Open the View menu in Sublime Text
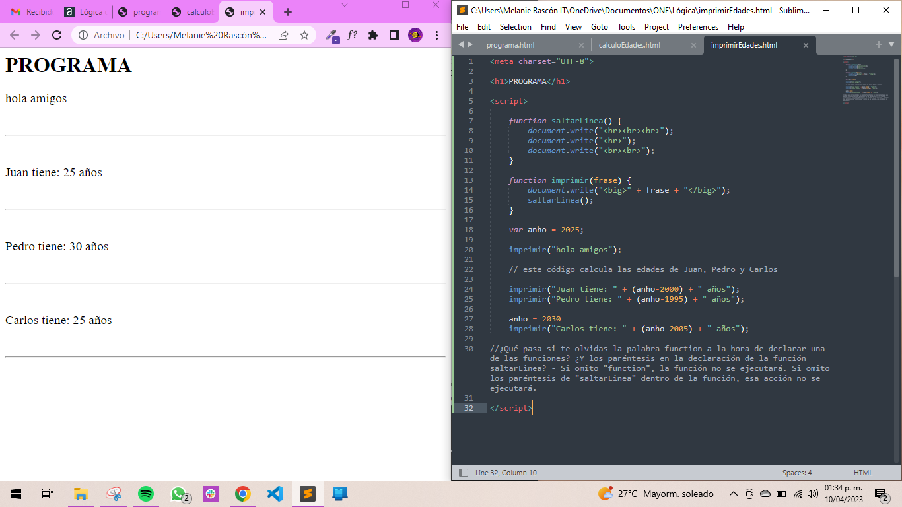Viewport: 902px width, 507px height. [x=573, y=27]
